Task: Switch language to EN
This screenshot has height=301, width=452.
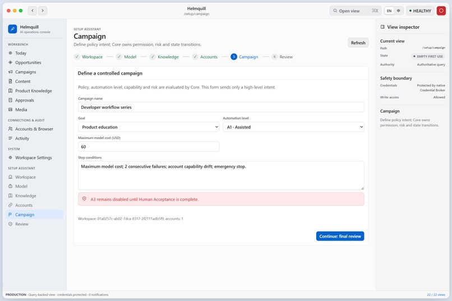Action: 389,11
